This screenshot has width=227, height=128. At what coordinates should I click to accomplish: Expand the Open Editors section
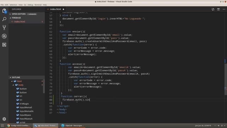(27, 14)
